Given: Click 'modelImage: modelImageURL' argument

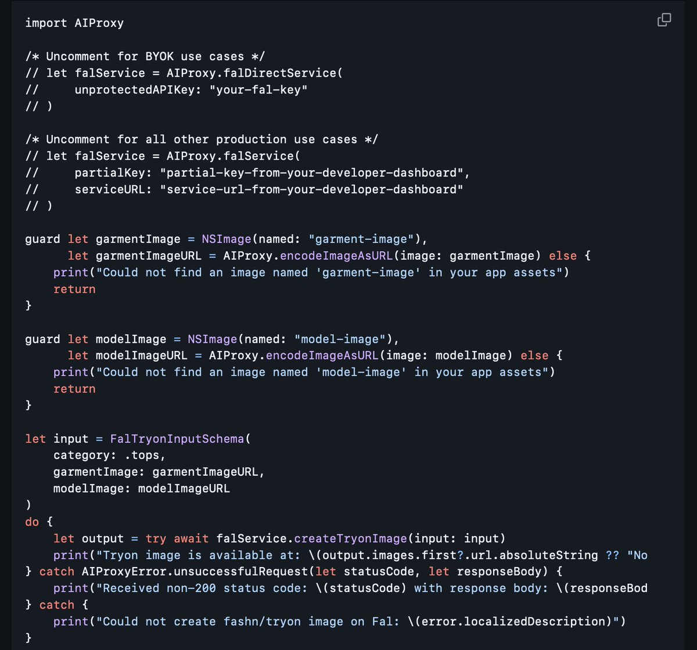Looking at the screenshot, I should click(142, 489).
